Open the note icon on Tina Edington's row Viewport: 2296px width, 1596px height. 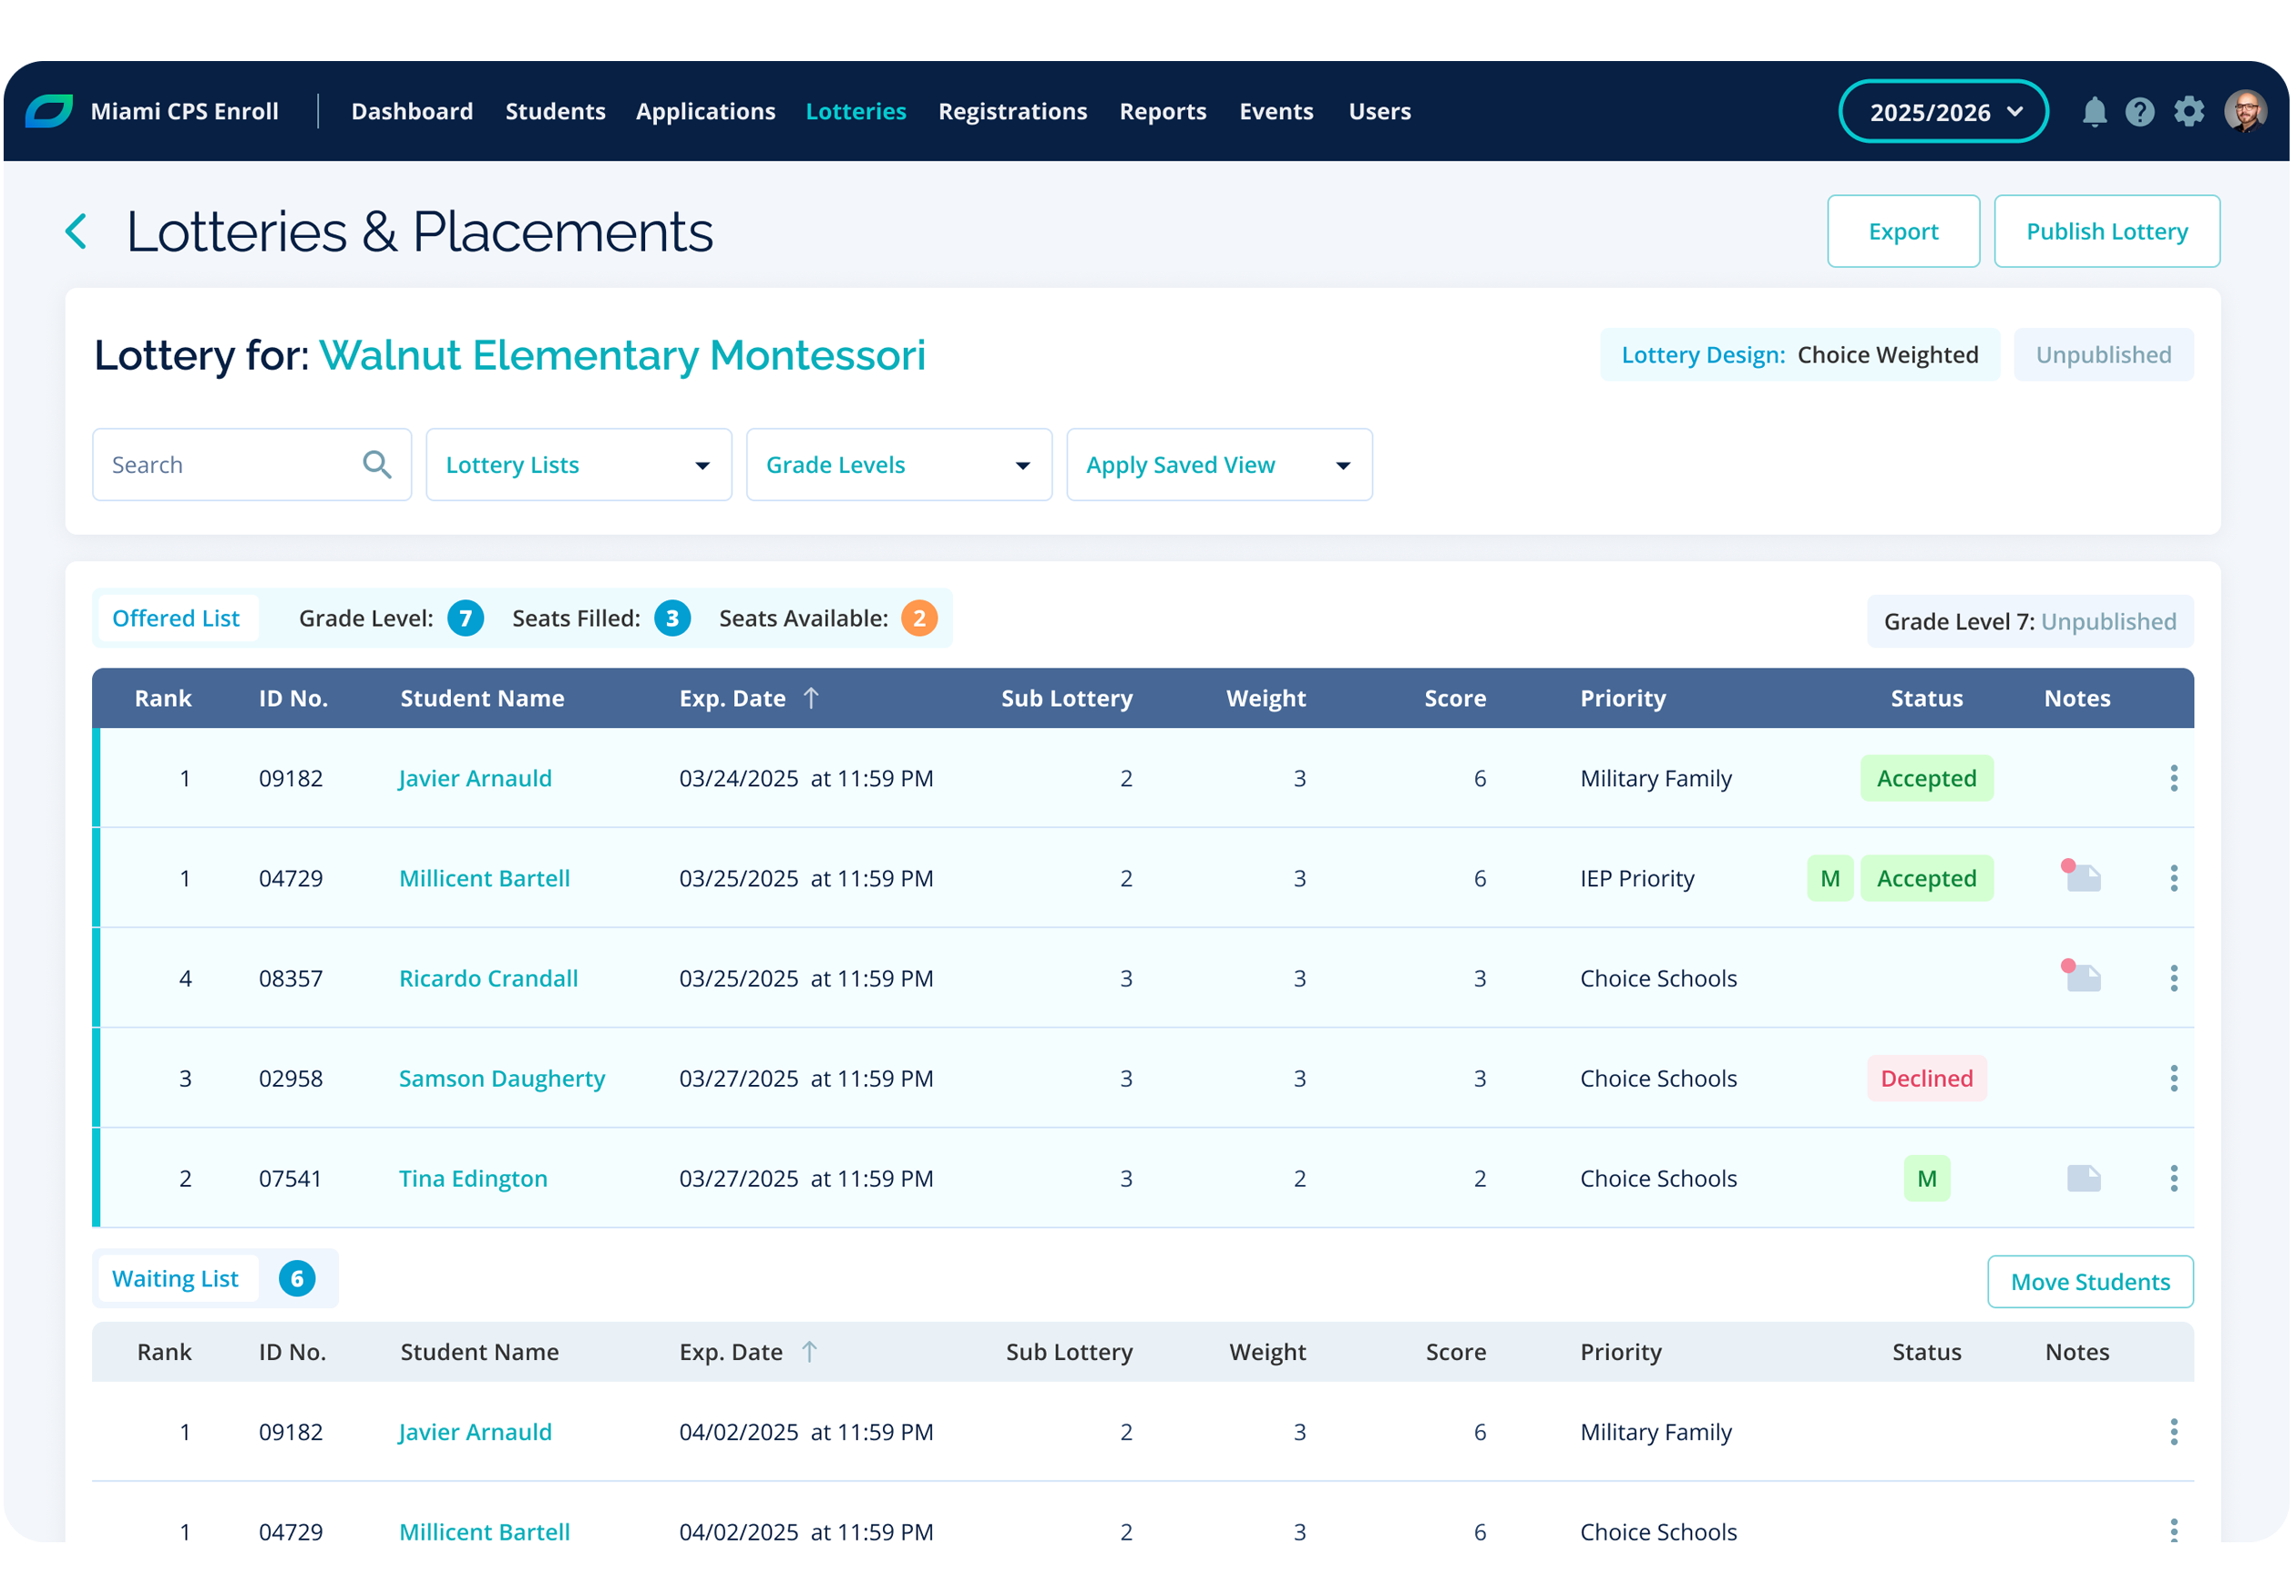(2083, 1178)
